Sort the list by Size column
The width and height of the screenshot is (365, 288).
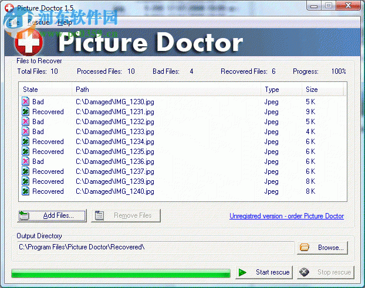(323, 90)
